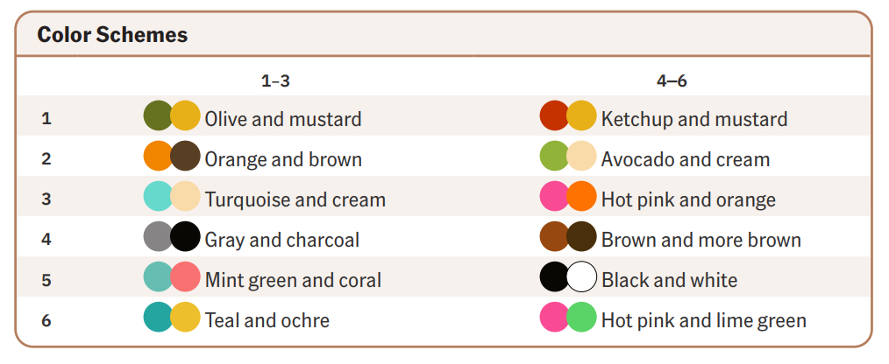
Task: Select the '1–3' column header
Action: (x=275, y=80)
